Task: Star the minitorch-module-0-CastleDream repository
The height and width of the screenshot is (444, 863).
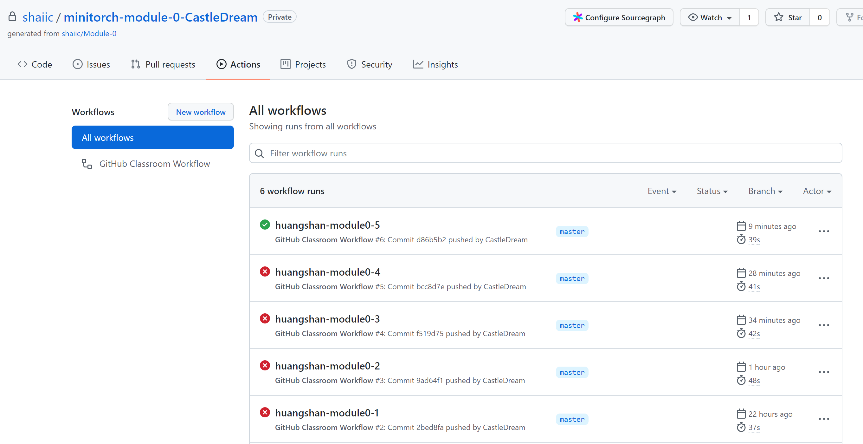Action: coord(788,17)
